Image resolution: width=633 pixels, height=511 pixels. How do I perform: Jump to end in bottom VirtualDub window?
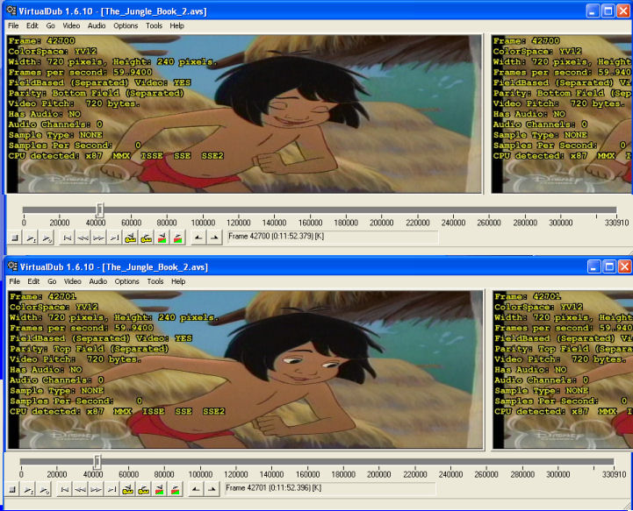pos(111,489)
